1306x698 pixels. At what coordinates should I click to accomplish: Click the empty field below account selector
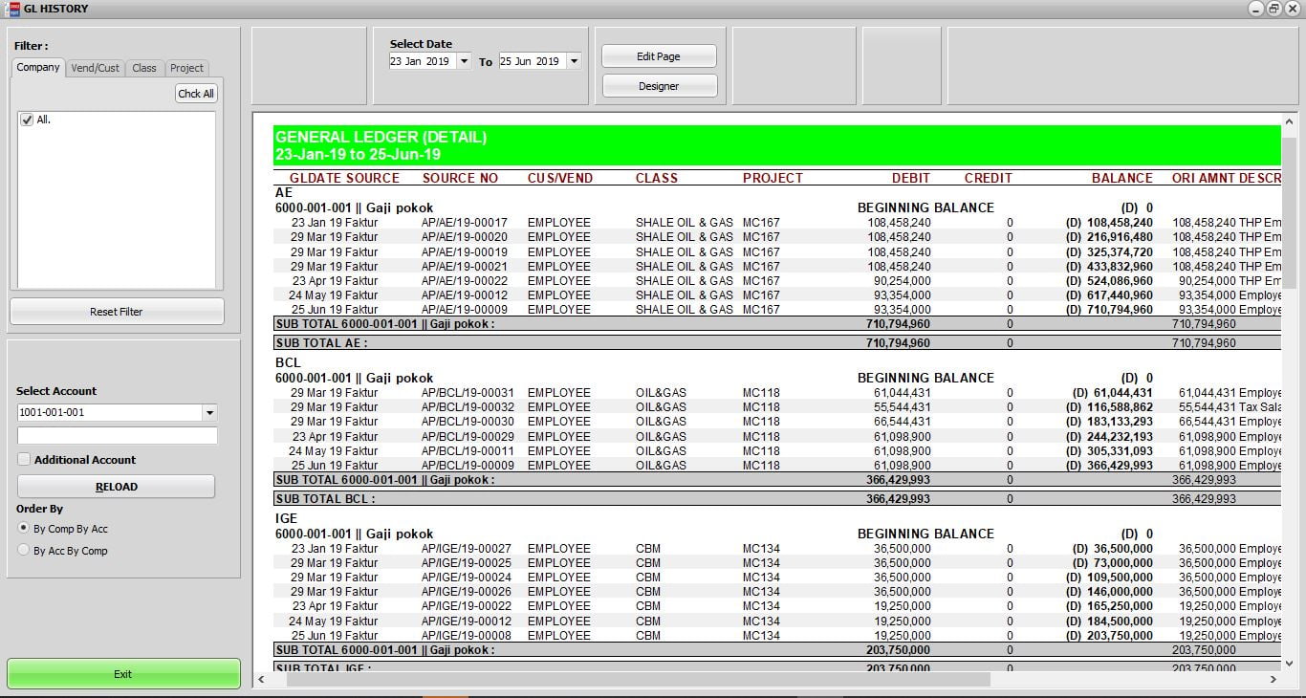point(117,436)
